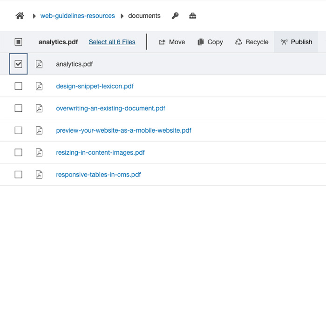This screenshot has width=326, height=326.
Task: Click Recycle in the toolbar
Action: coord(251,42)
